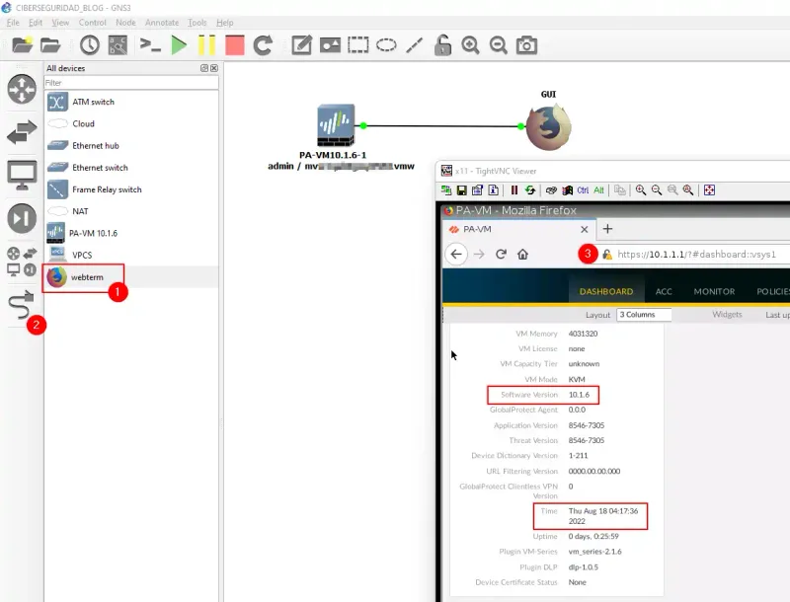Screen dimensions: 790x602
Task: Click the GNS3 Zoom in magnifier
Action: (x=470, y=44)
